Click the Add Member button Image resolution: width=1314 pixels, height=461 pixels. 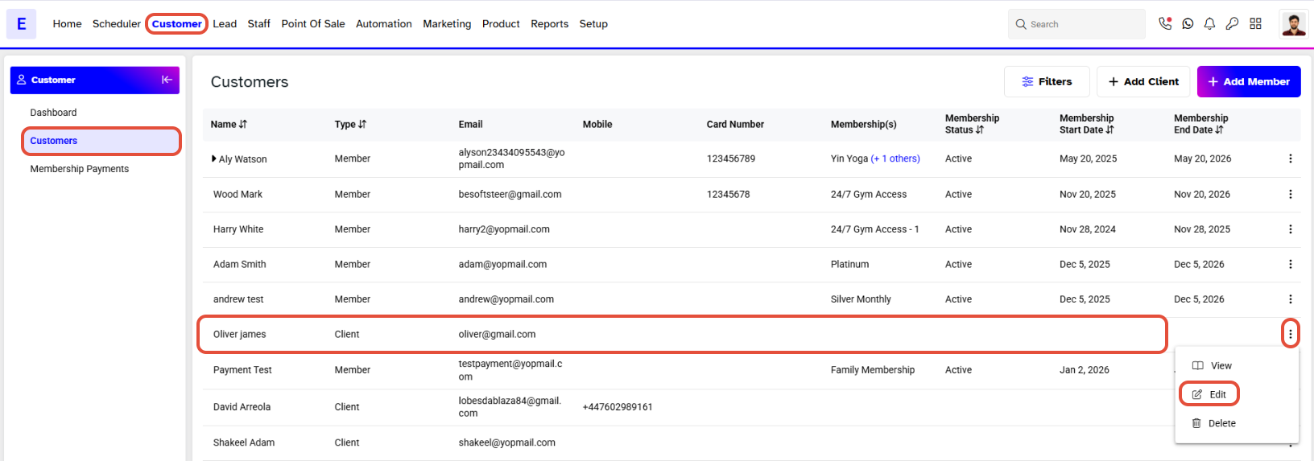(x=1249, y=81)
